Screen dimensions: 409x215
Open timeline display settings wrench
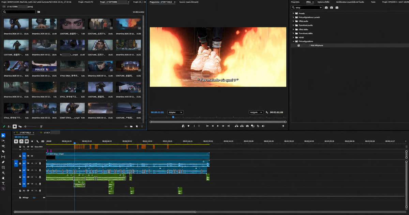37,141
